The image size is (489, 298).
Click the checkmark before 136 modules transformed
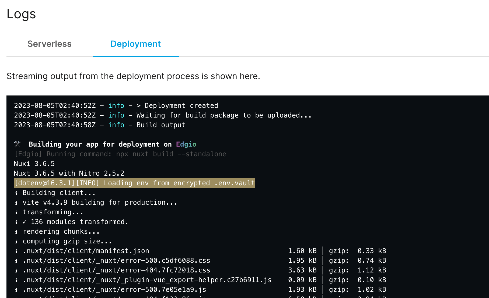(x=25, y=222)
